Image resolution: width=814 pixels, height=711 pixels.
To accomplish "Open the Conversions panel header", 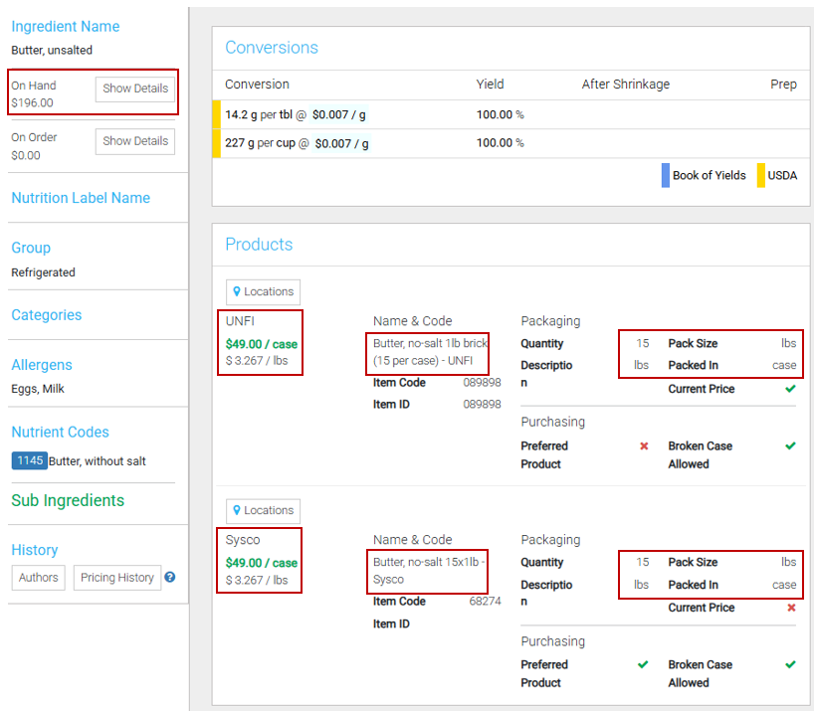I will (272, 48).
